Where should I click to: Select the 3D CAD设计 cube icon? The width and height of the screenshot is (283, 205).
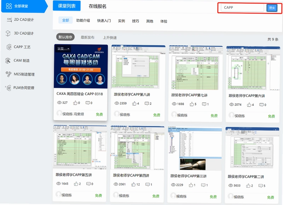(8, 33)
